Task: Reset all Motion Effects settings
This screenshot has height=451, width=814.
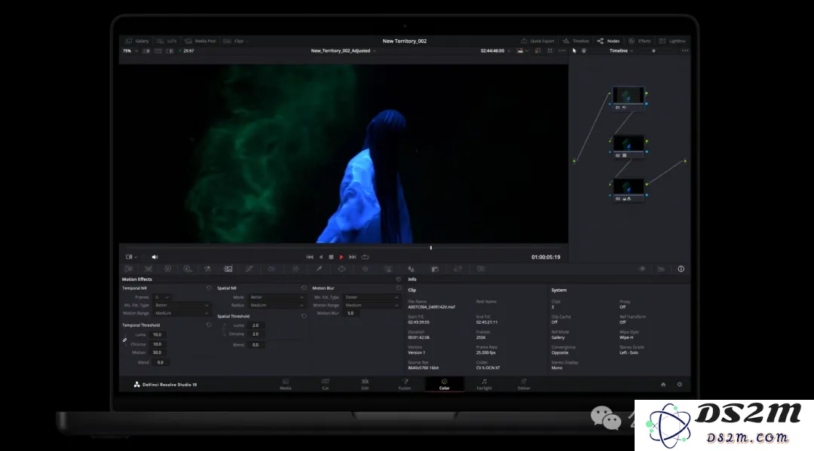Action: point(398,279)
